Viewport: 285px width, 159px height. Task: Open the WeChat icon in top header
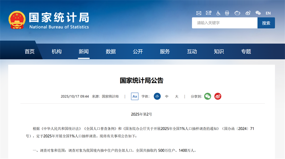(258, 13)
